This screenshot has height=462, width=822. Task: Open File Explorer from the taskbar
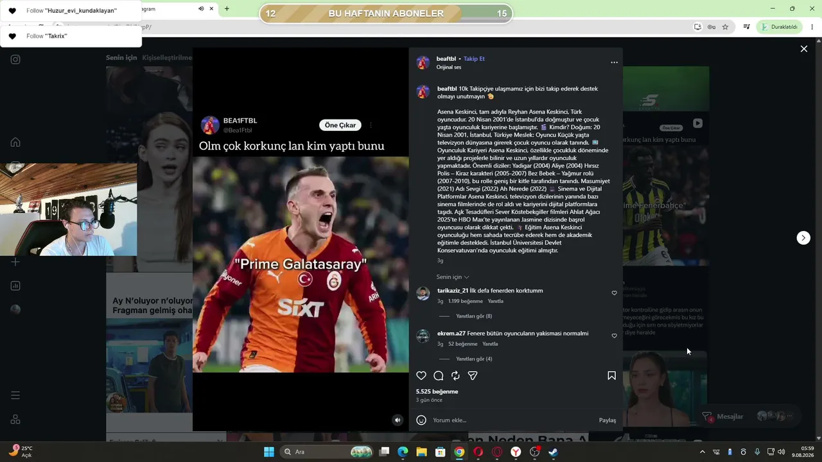(x=421, y=452)
